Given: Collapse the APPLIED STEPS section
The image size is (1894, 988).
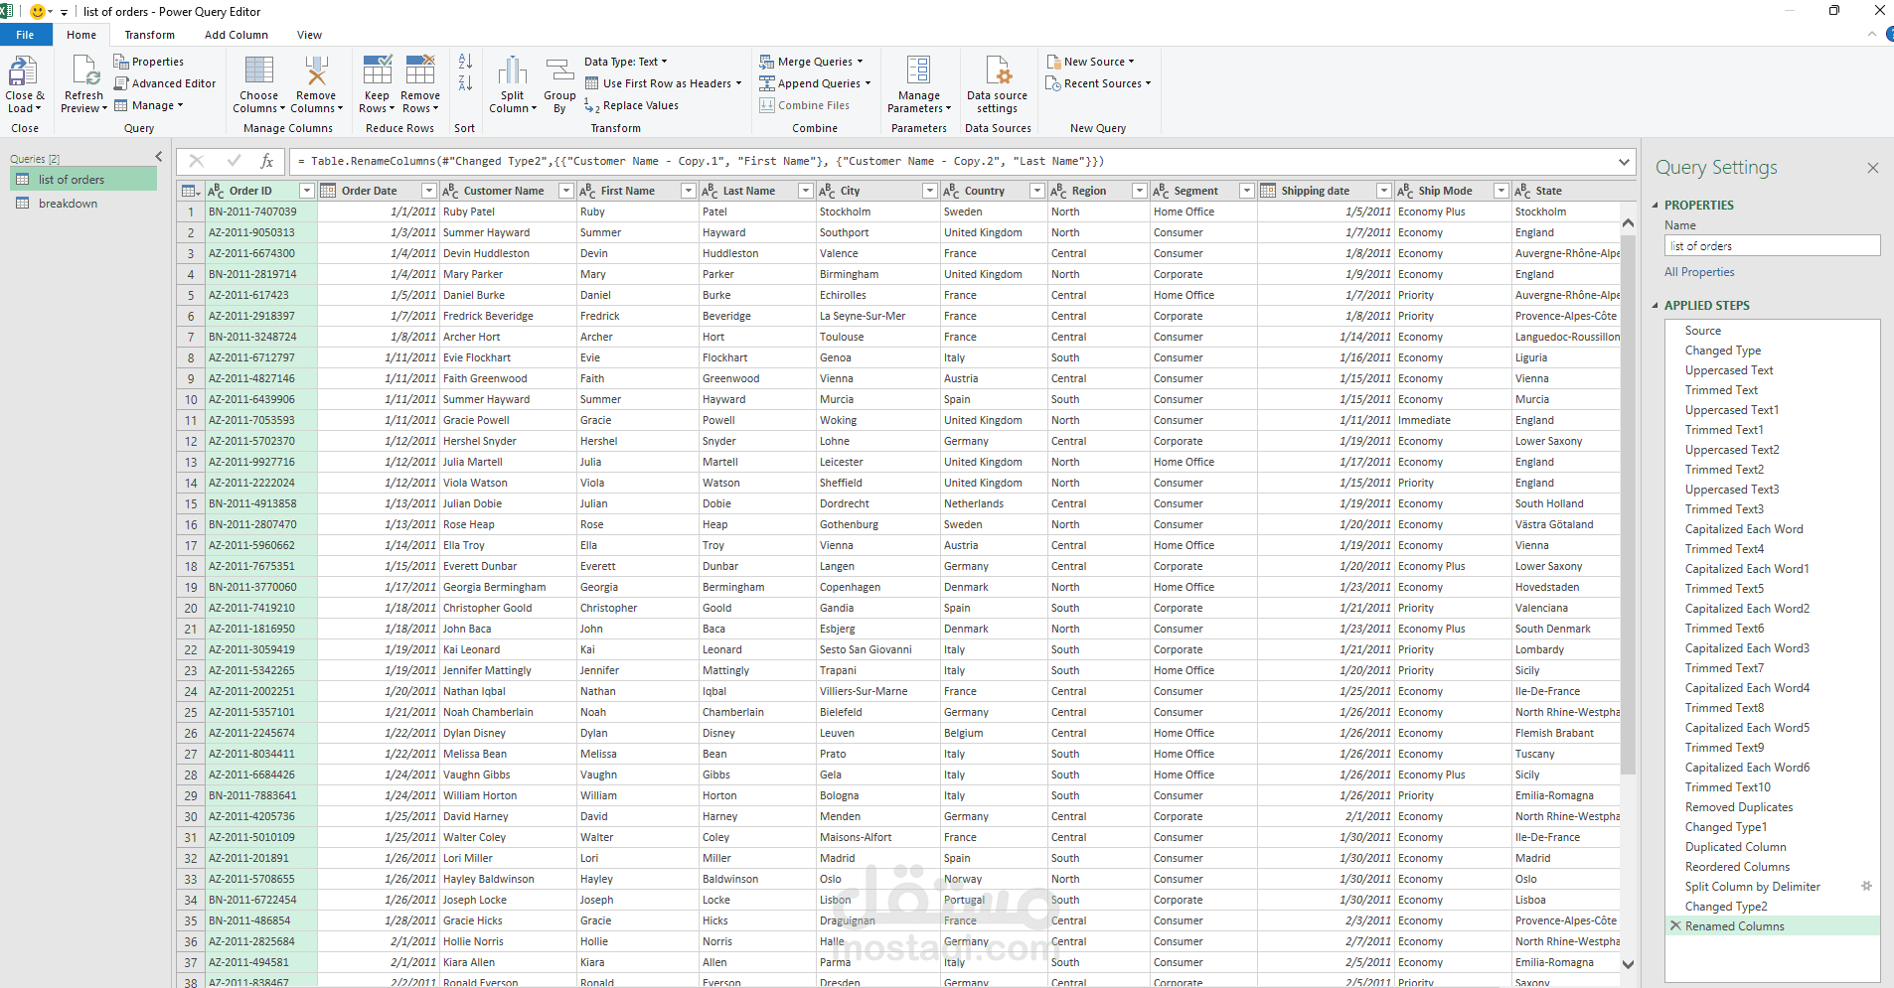Looking at the screenshot, I should coord(1656,306).
